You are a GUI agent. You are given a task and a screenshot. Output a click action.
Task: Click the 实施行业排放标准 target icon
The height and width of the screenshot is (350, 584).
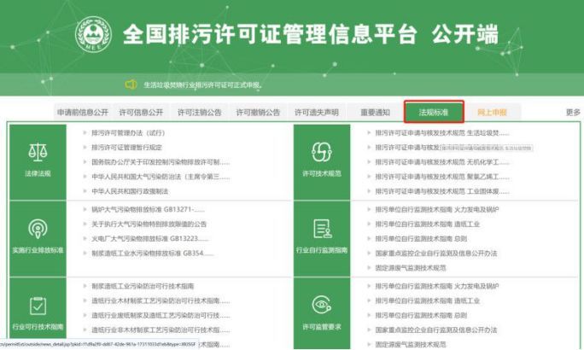click(38, 229)
